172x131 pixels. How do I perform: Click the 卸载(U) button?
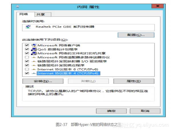point(88,81)
